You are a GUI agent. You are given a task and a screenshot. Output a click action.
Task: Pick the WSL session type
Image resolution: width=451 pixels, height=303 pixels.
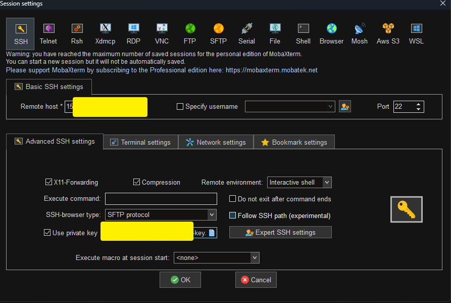point(416,34)
